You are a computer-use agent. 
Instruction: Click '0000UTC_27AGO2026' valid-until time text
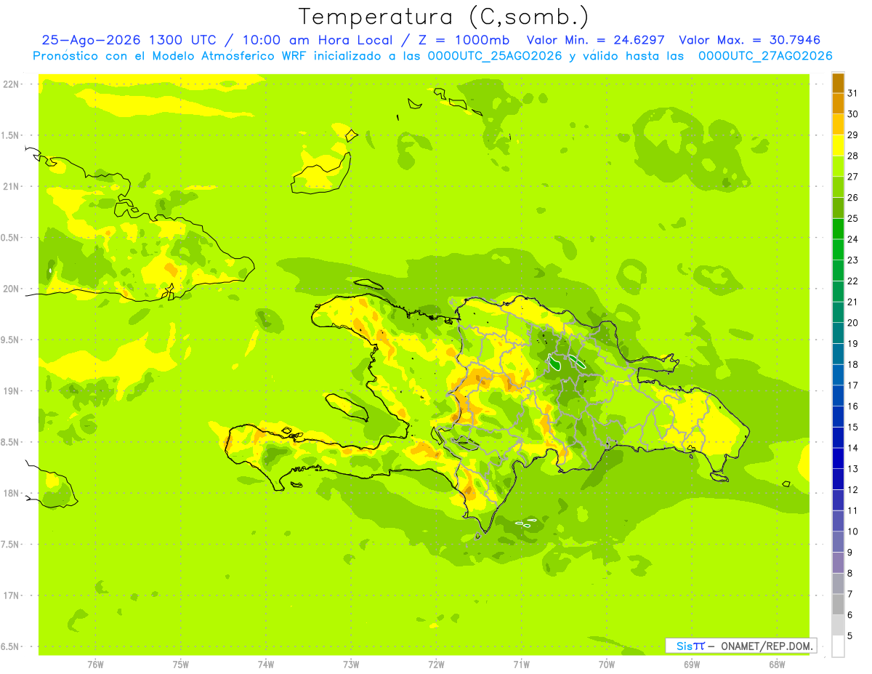(765, 56)
